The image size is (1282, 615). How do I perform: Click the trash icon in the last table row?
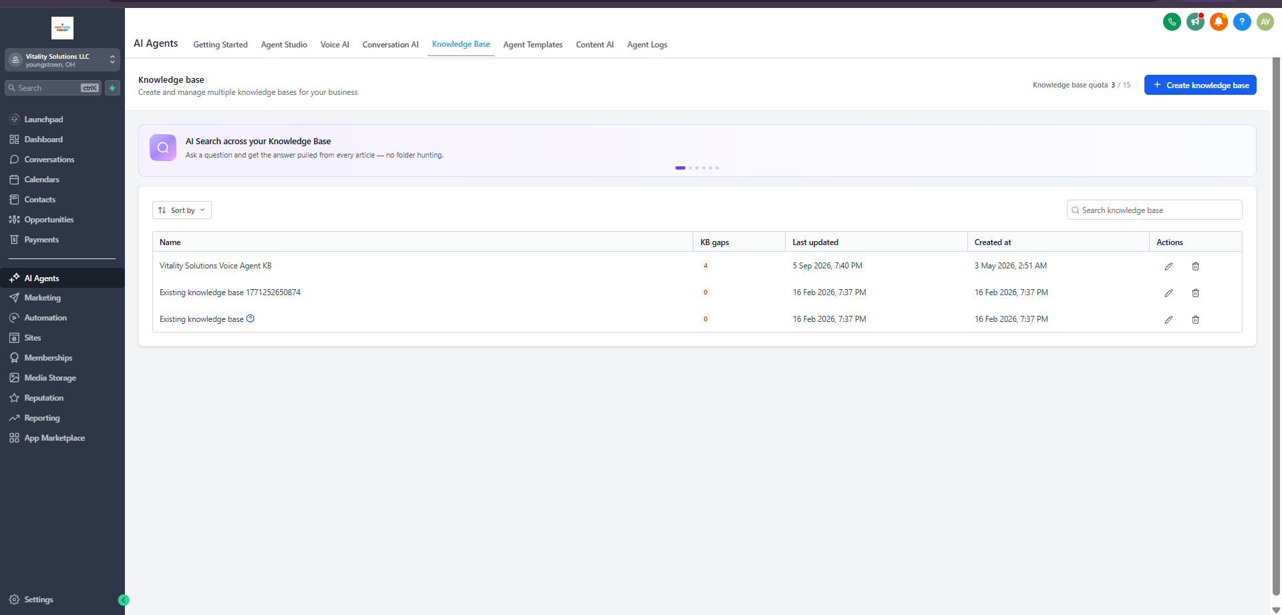coord(1195,320)
